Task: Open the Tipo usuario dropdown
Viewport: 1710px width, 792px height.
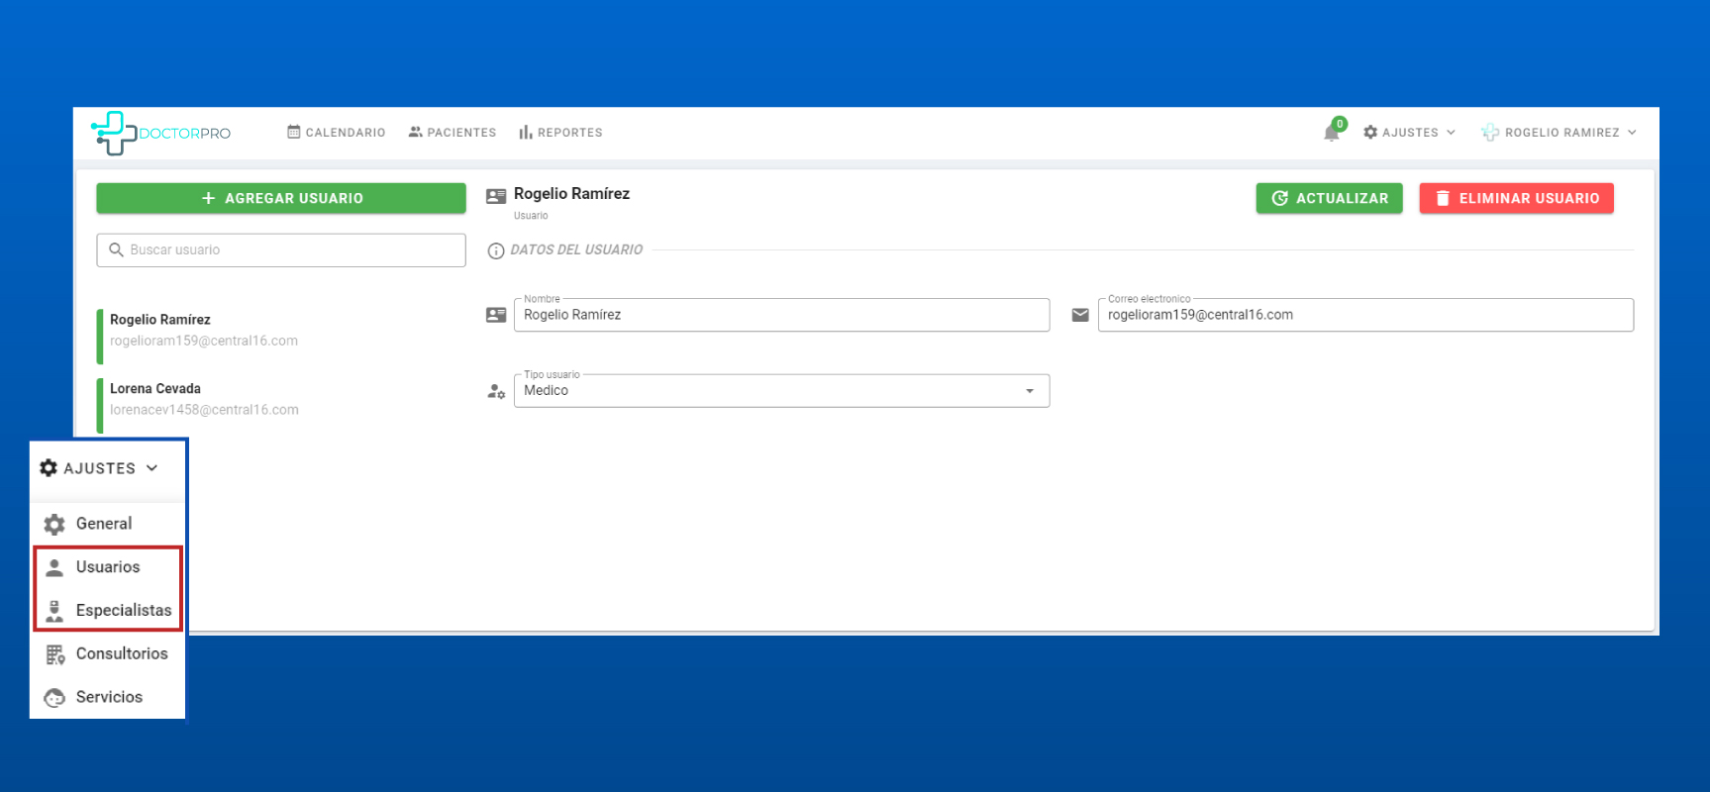Action: [x=780, y=391]
